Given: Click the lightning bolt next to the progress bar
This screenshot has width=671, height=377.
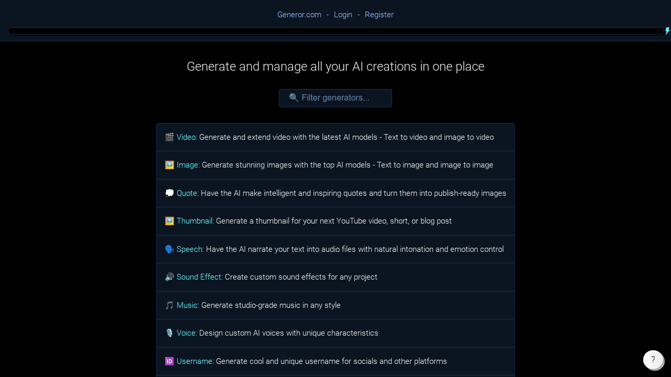Looking at the screenshot, I should point(667,31).
